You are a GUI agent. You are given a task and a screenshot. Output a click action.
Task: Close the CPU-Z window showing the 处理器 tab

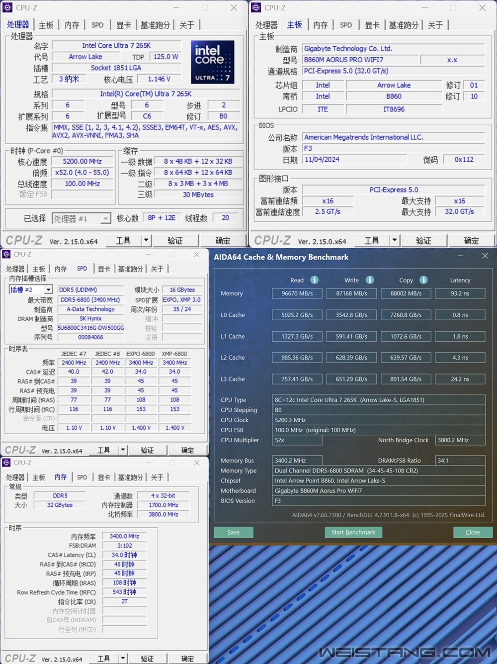234,7
